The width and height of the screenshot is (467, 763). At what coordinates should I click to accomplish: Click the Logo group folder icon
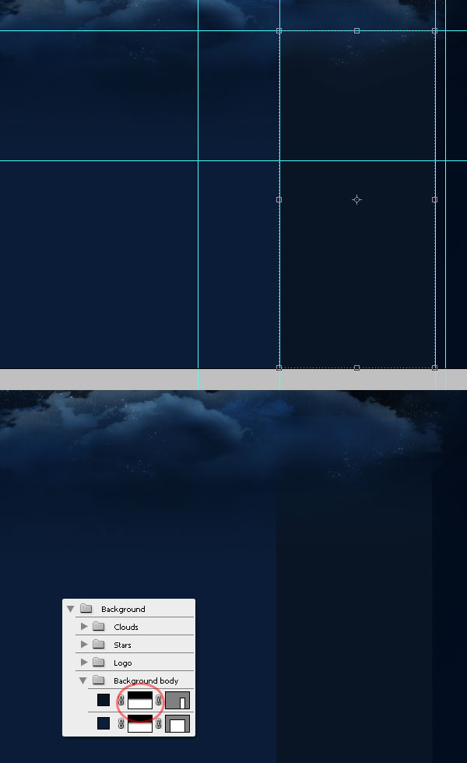click(99, 662)
